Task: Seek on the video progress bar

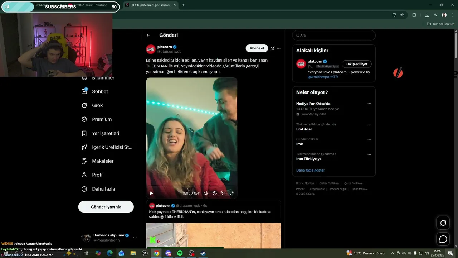Action: pos(191,186)
